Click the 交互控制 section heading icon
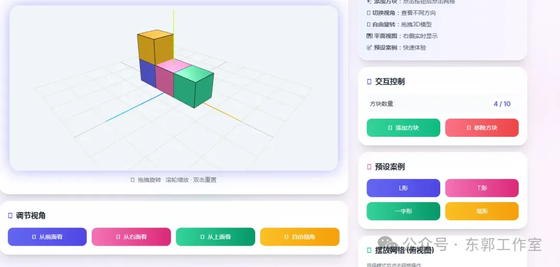The image size is (560, 267). click(369, 82)
